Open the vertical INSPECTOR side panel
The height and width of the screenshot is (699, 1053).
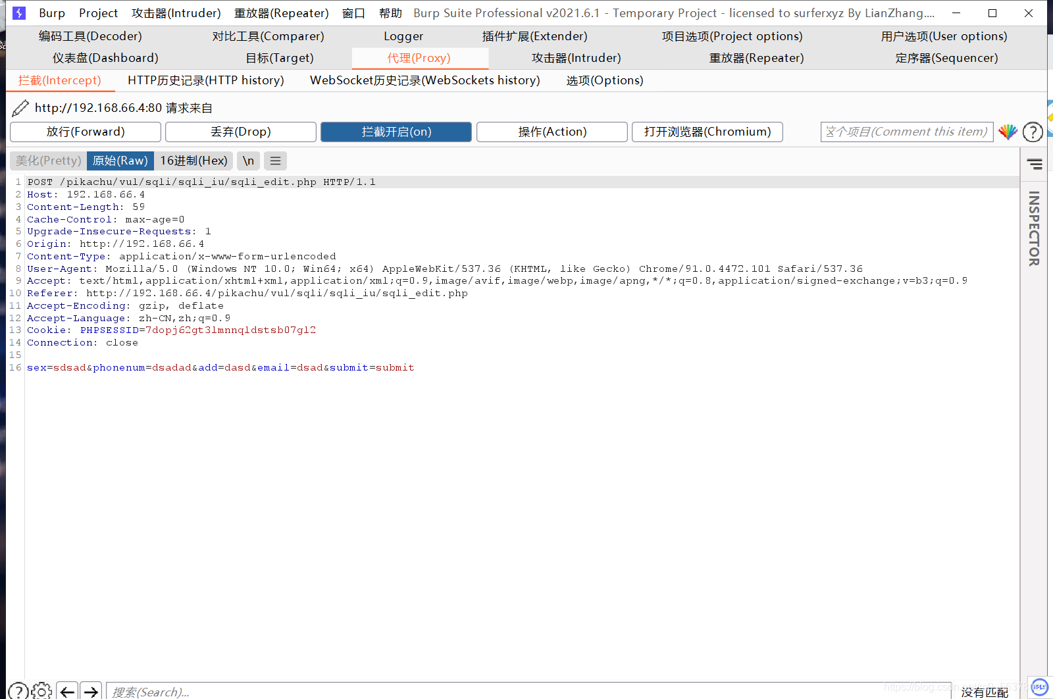[1034, 228]
